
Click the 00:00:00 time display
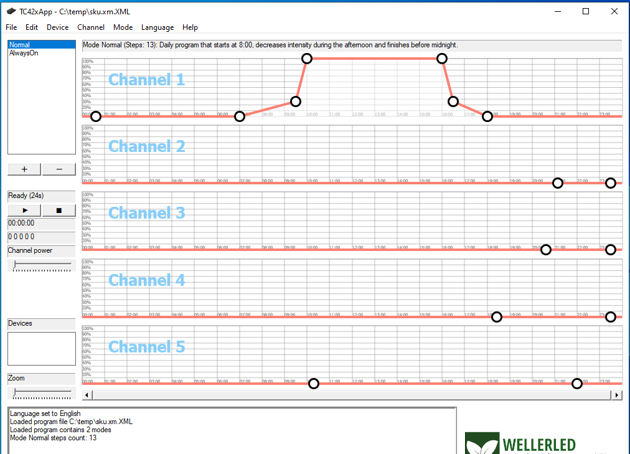pos(22,222)
